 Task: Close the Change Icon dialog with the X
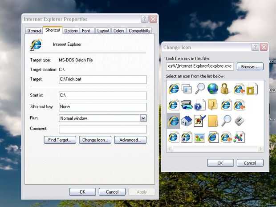click(x=264, y=47)
